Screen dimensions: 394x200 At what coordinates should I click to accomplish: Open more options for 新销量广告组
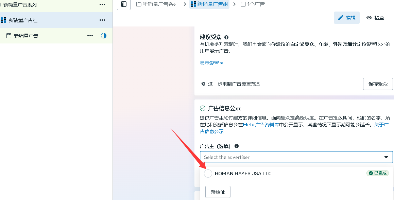point(102,20)
